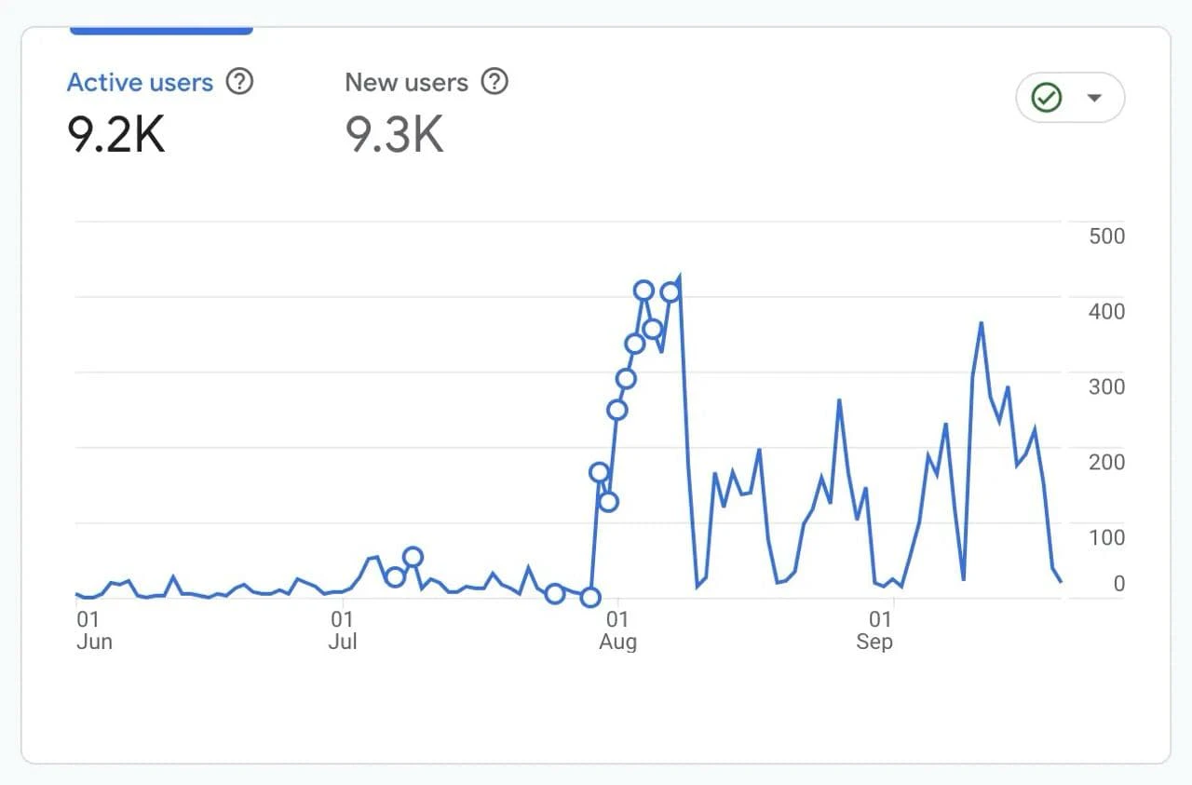Open the dropdown beside the green checkmark
Image resolution: width=1192 pixels, height=785 pixels.
(x=1095, y=97)
